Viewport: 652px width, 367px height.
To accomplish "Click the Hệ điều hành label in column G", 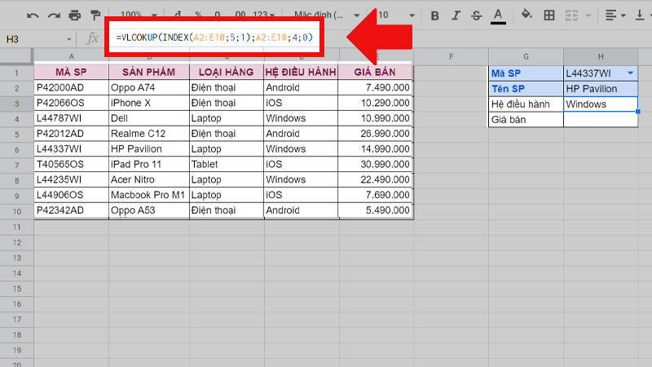I will (526, 104).
